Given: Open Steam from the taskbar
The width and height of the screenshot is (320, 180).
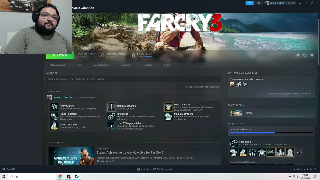Looking at the screenshot, I should coord(77,177).
